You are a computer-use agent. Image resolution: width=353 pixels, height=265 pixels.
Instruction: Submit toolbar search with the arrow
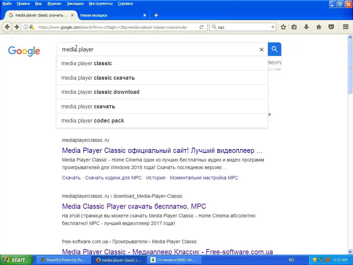point(273,27)
